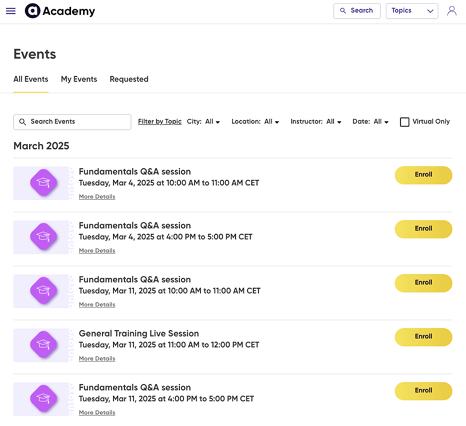Click the Filter by Topic link
The width and height of the screenshot is (466, 426).
click(x=159, y=121)
